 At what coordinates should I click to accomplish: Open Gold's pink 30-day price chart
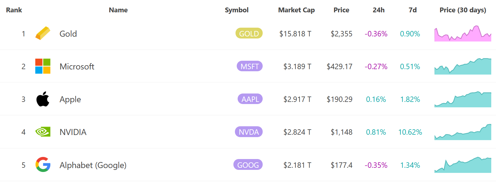[x=463, y=34]
